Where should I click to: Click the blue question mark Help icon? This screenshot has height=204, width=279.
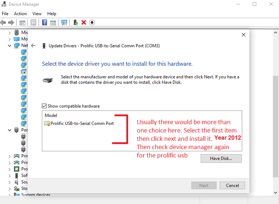tap(44, 22)
